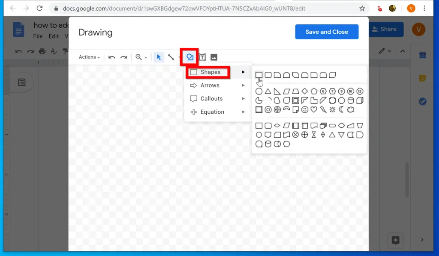This screenshot has width=439, height=256.
Task: Select the Equation menu entry
Action: click(211, 112)
